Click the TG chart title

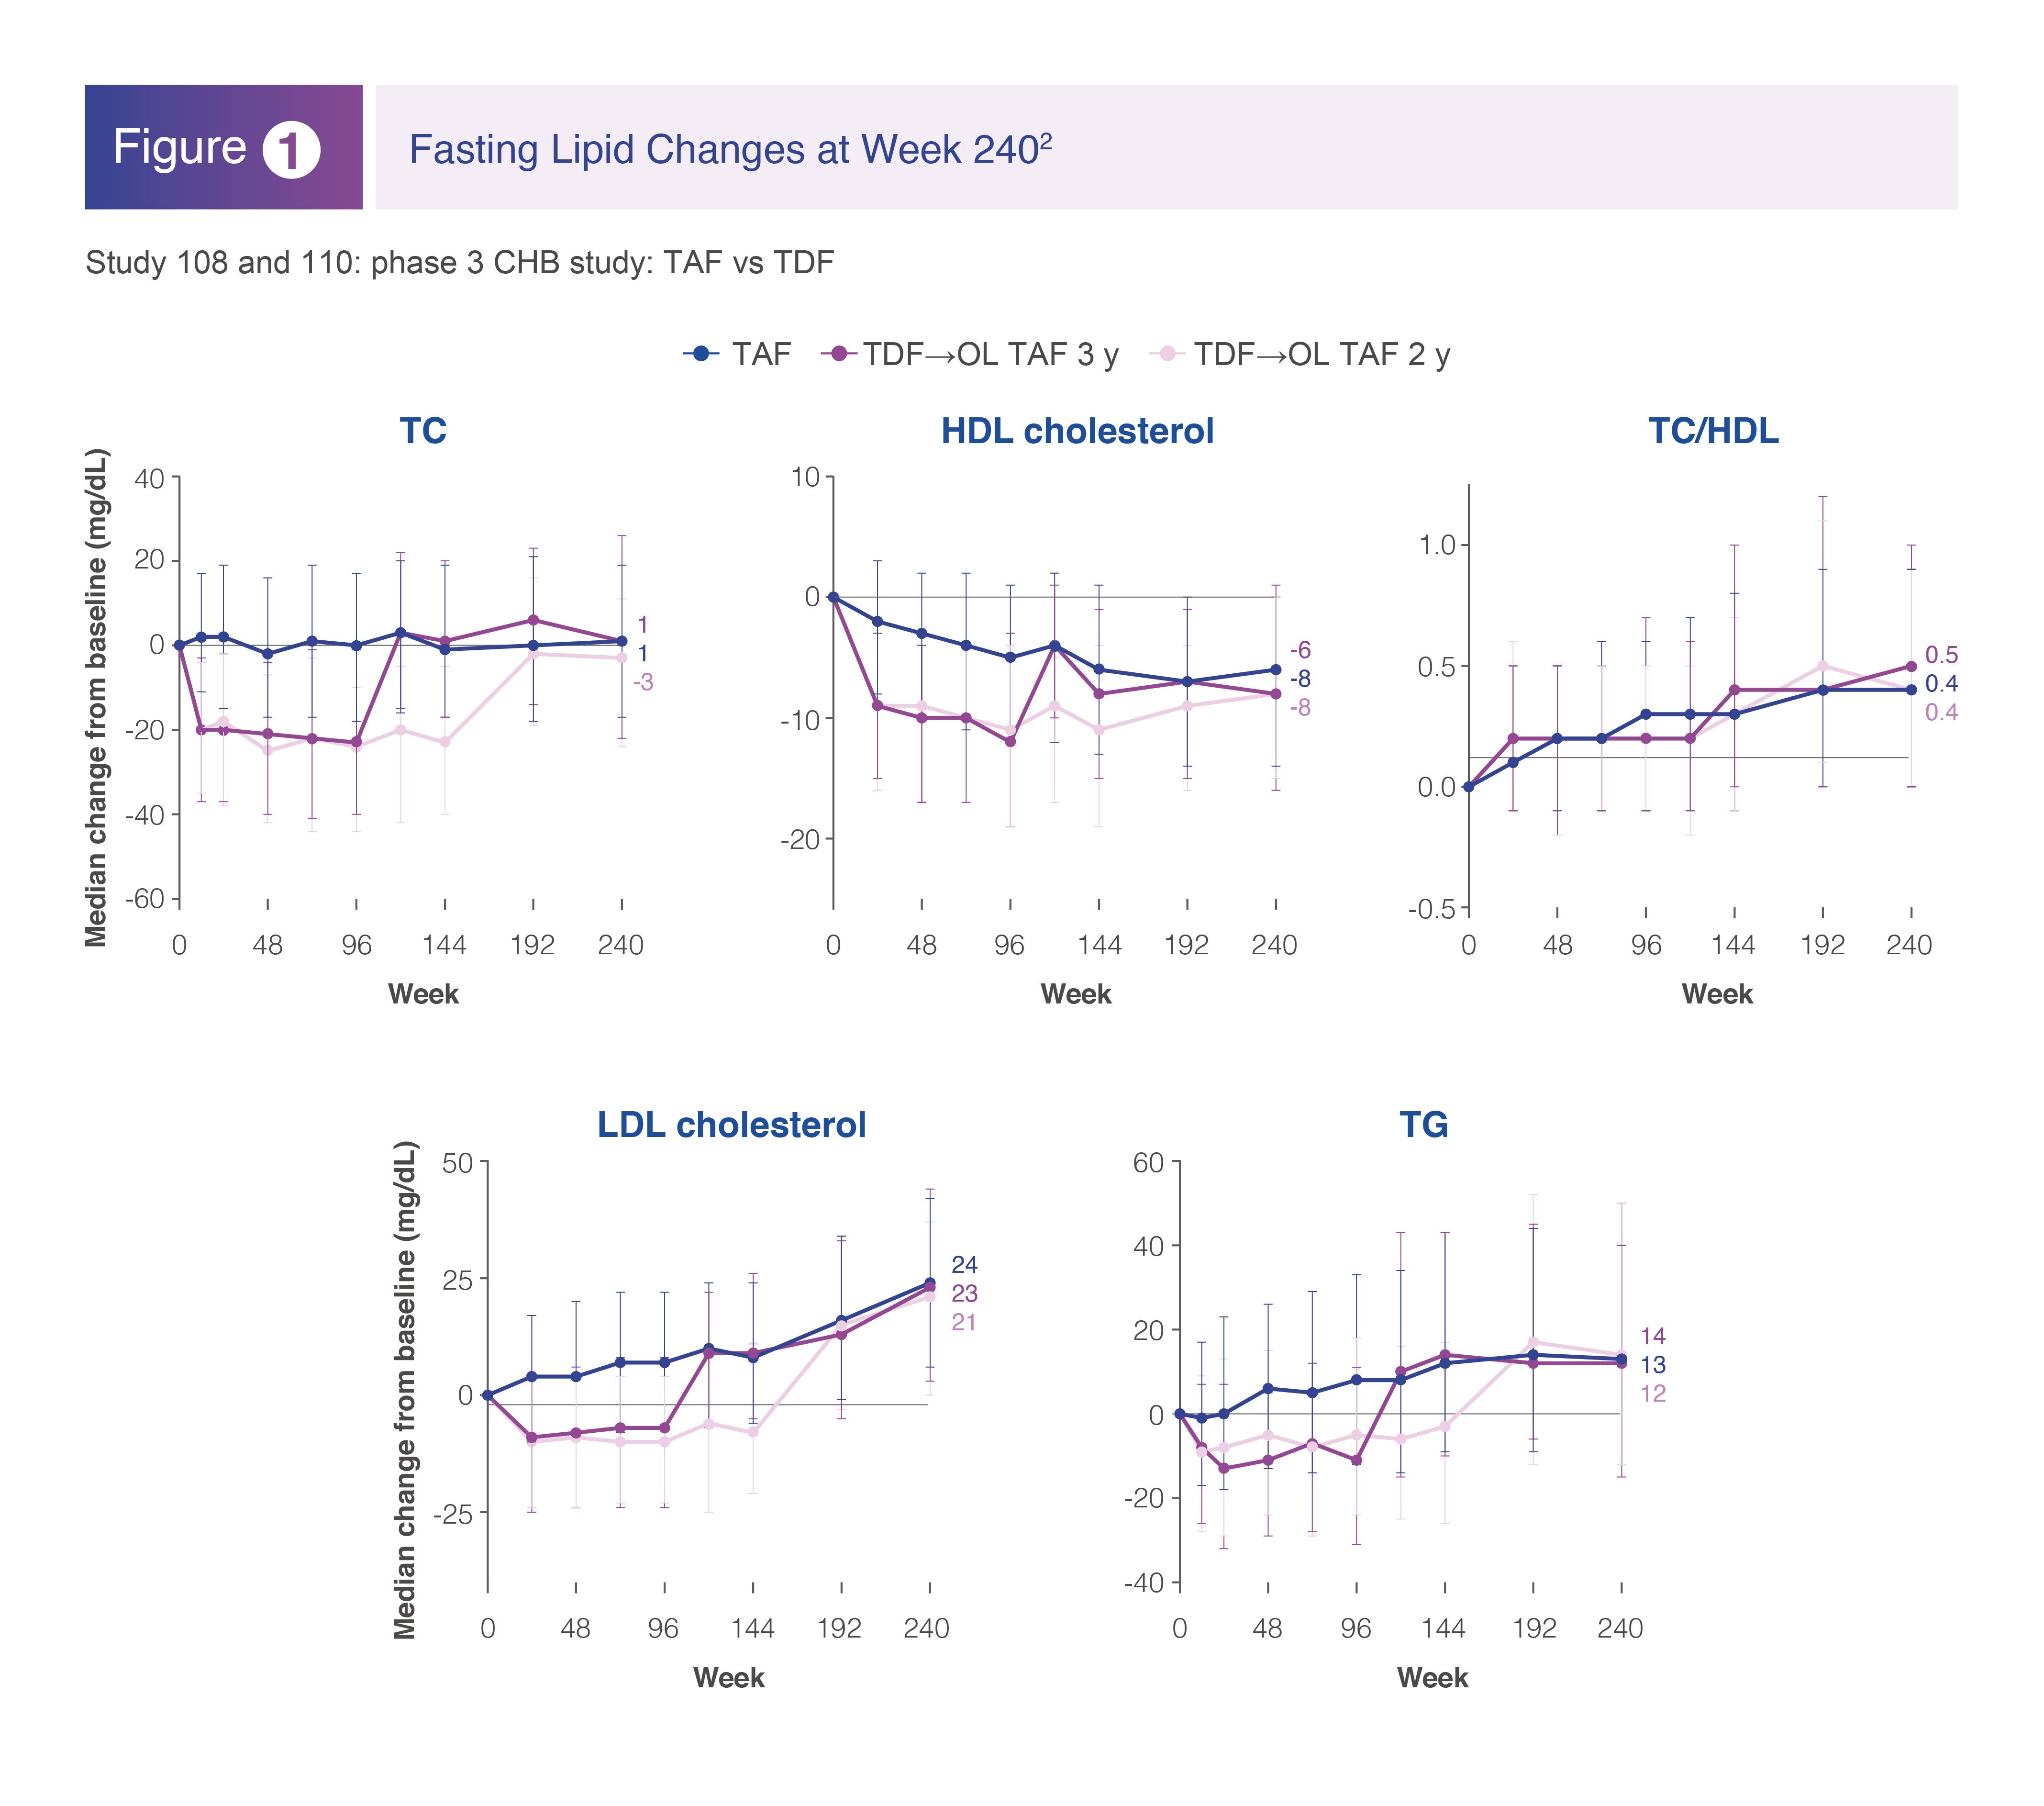click(1424, 1125)
